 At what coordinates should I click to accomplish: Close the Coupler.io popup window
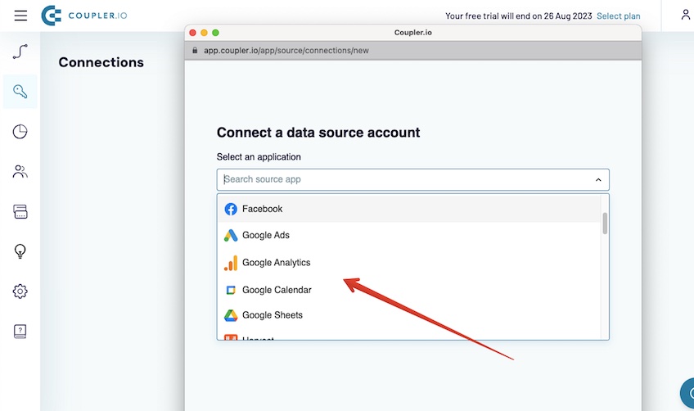coord(192,33)
